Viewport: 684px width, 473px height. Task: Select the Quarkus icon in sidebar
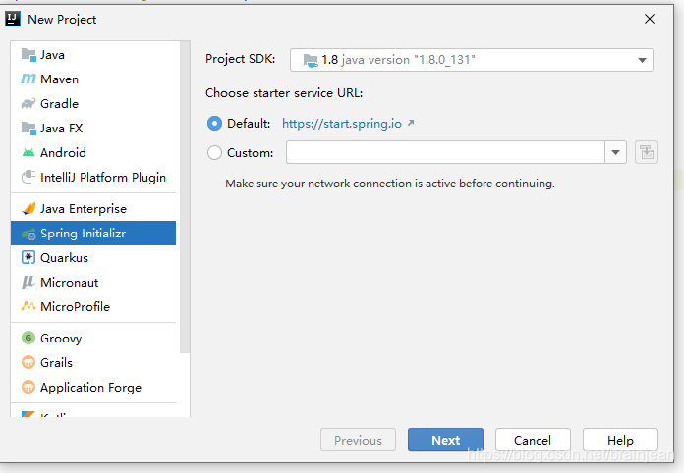pos(28,257)
